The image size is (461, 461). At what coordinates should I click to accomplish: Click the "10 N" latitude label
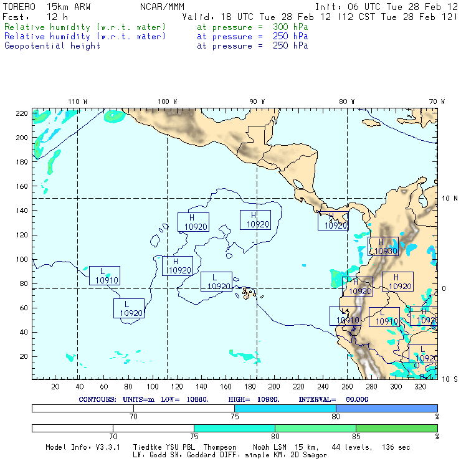[x=450, y=199]
